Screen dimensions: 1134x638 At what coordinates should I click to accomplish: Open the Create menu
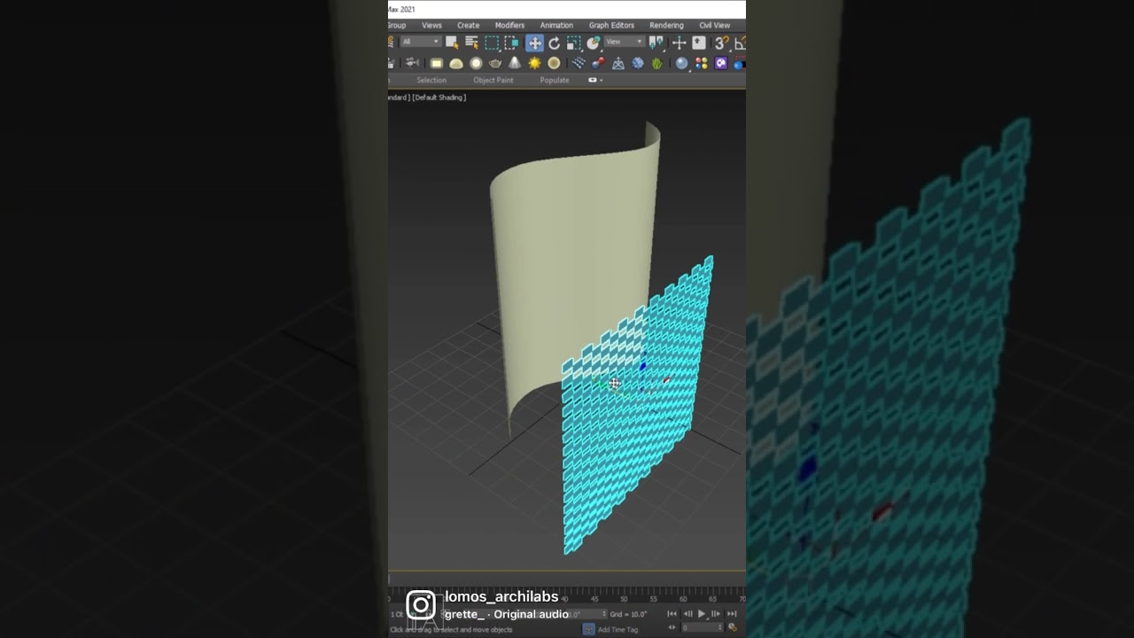(x=468, y=26)
